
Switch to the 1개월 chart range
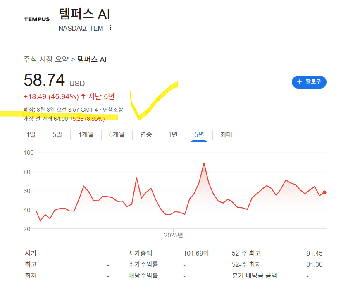(86, 134)
